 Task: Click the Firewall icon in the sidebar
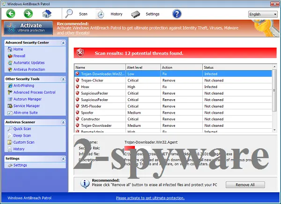pyautogui.click(x=10, y=56)
